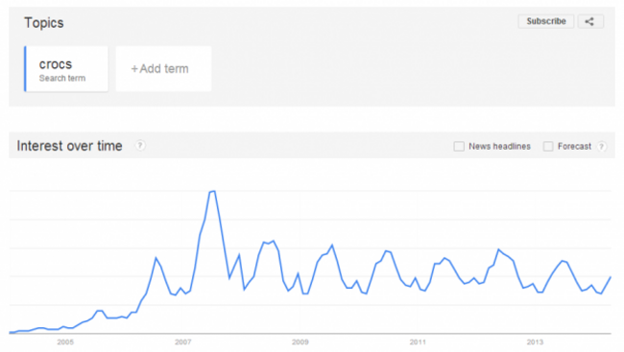Click the Topics heading
This screenshot has width=624, height=352.
pyautogui.click(x=44, y=23)
